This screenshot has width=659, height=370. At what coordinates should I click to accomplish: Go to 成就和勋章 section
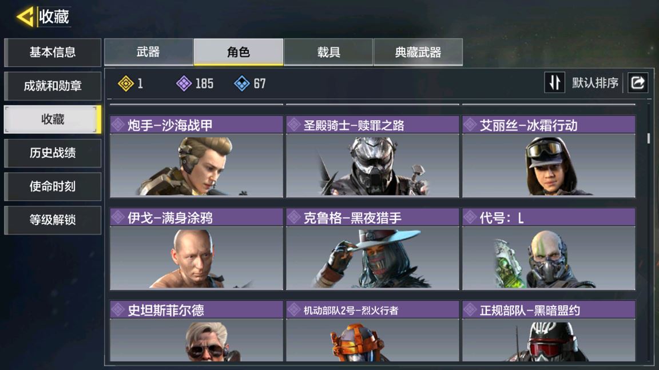tap(53, 86)
